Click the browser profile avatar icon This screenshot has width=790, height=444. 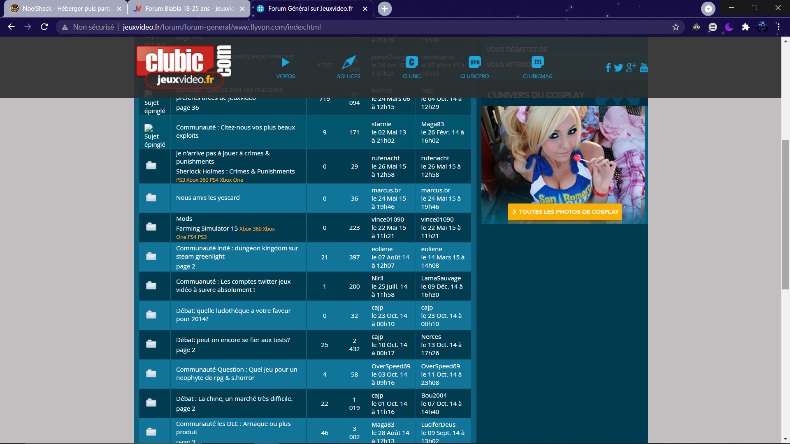[762, 27]
